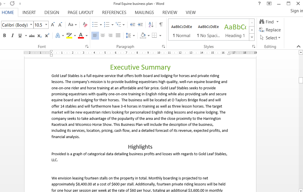
Task: Center the paragraph text
Action: coord(103,35)
